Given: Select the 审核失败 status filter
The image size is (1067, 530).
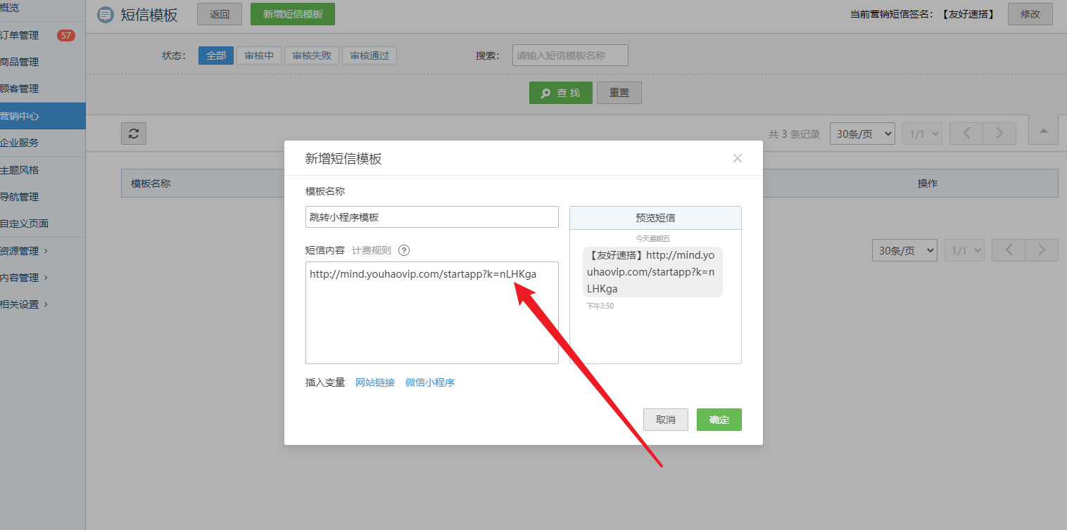Looking at the screenshot, I should coord(312,56).
